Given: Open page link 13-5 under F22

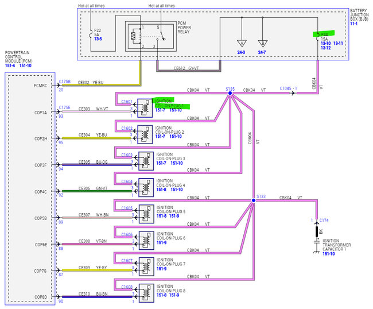Looking at the screenshot, I should pos(98,39).
